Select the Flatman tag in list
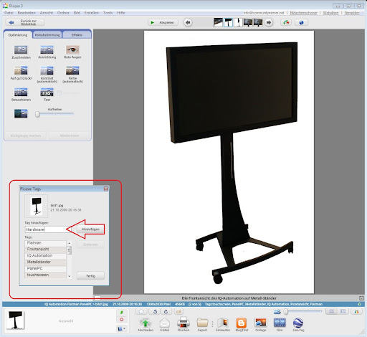Viewport: 367px width, 337px height. pyautogui.click(x=45, y=243)
